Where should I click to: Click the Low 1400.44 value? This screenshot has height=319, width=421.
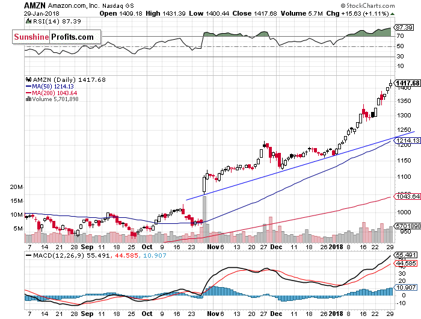[209, 13]
